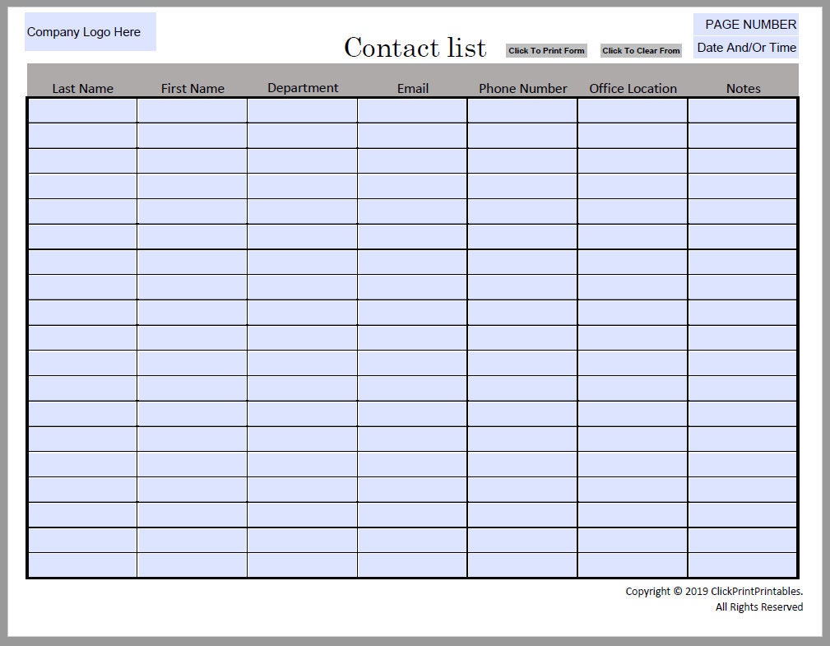Select the Date And/Or Time field
The width and height of the screenshot is (830, 646).
(746, 47)
